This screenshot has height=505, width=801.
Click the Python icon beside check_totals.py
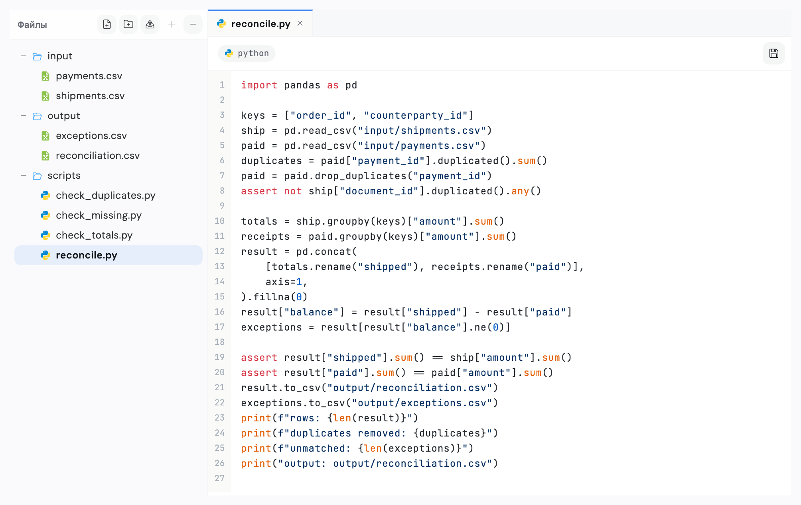pos(45,235)
